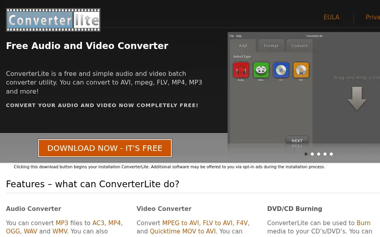Follow the OGG link
This screenshot has height=237, width=380.
tap(13, 231)
